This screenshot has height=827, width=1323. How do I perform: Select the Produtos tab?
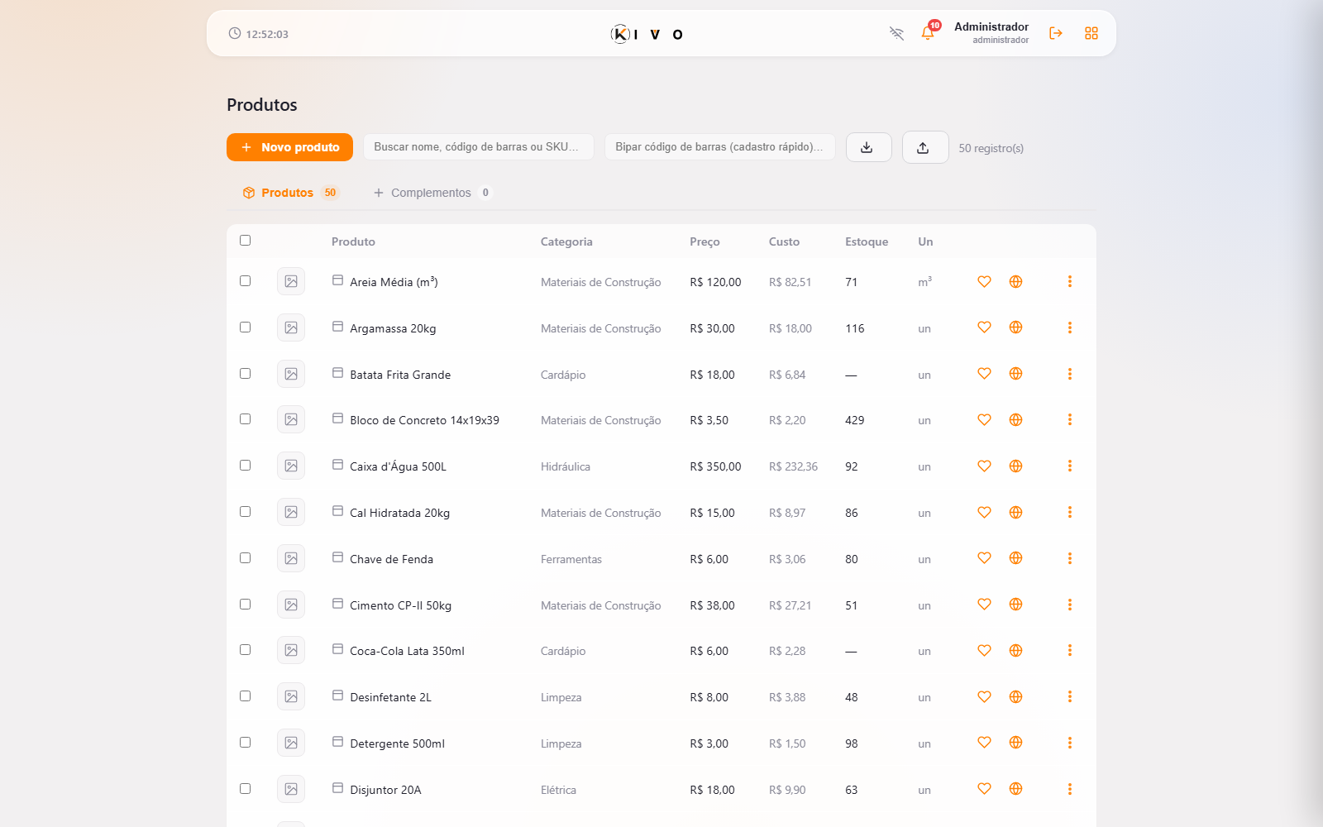coord(290,193)
